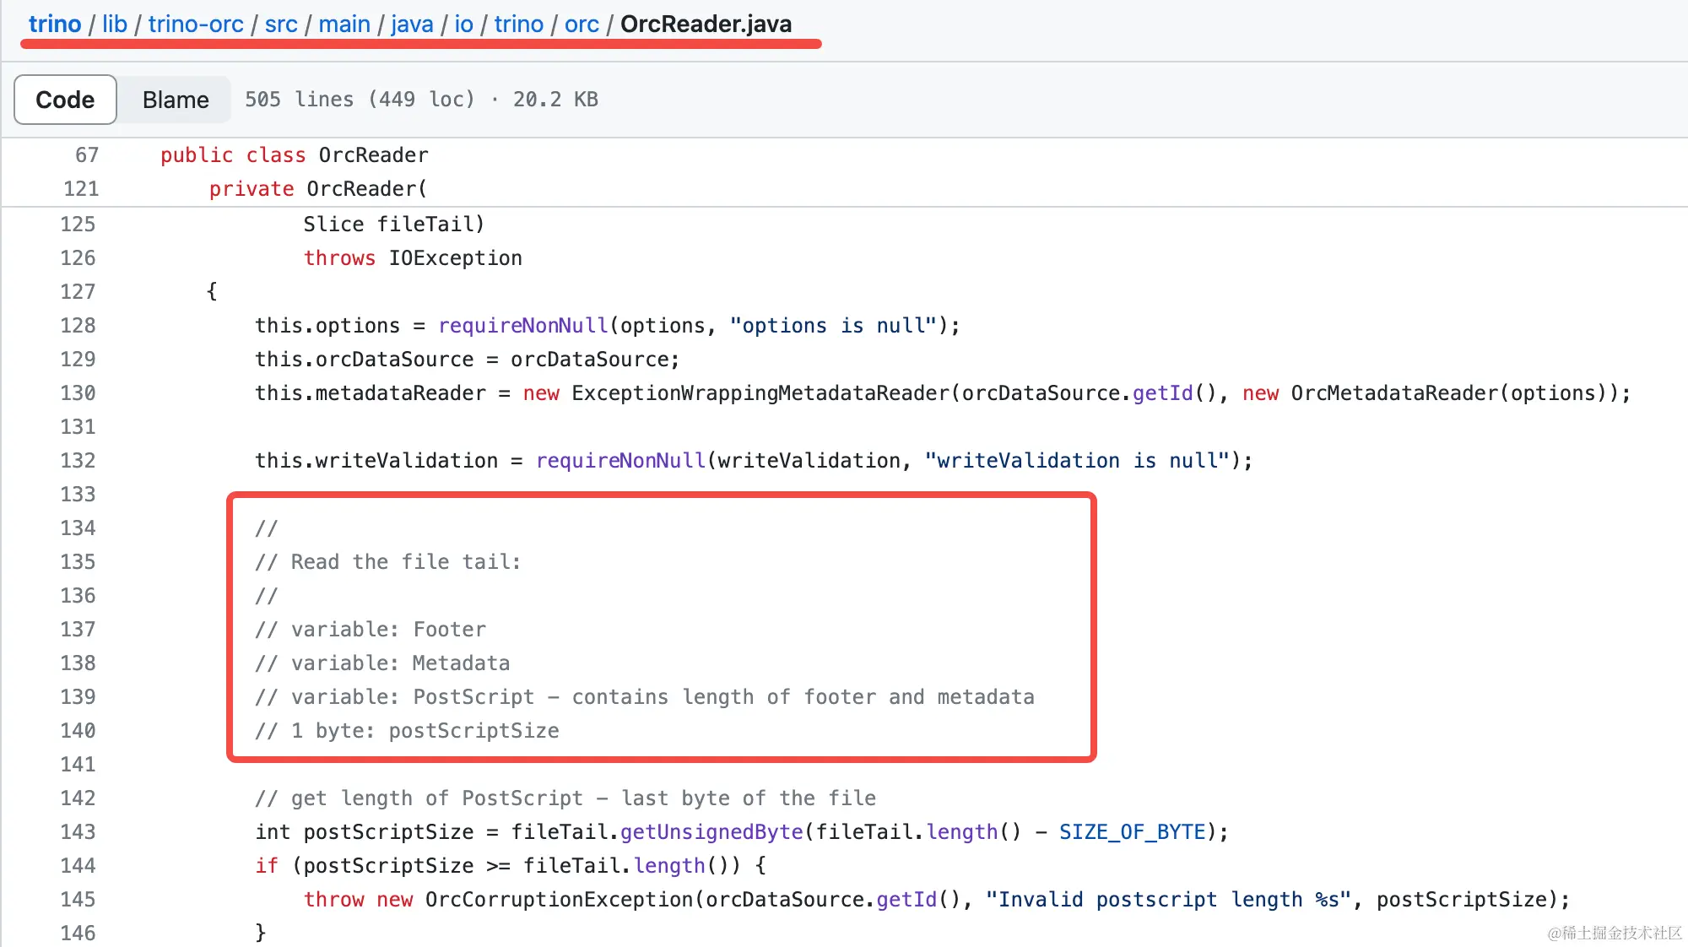Viewport: 1688px width, 947px height.
Task: Click line number 145
Action: click(x=78, y=900)
